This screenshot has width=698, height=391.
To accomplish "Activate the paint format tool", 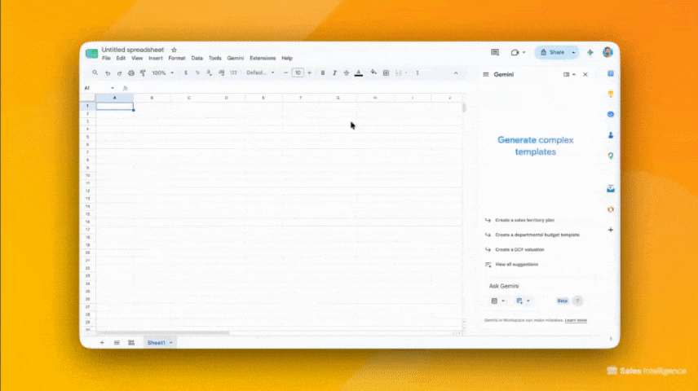I will pyautogui.click(x=143, y=73).
